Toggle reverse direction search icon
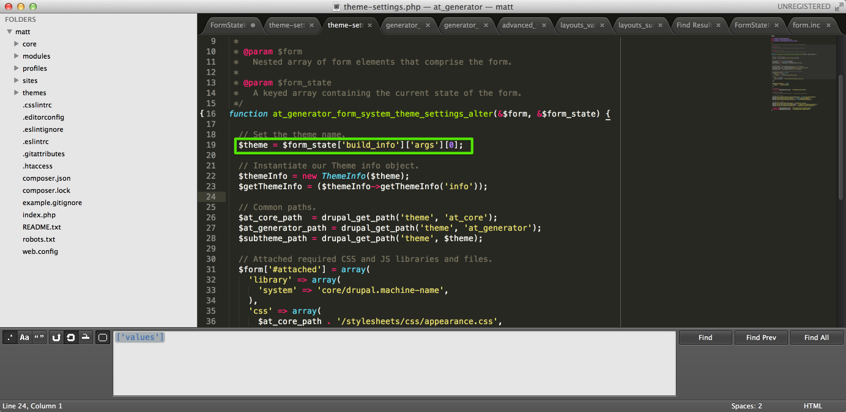Image resolution: width=846 pixels, height=412 pixels. (x=56, y=338)
